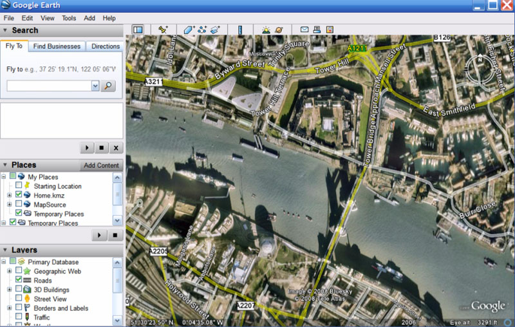Click the 3D Buildings layer icon
Screen dimensions: 515x327
27,290
